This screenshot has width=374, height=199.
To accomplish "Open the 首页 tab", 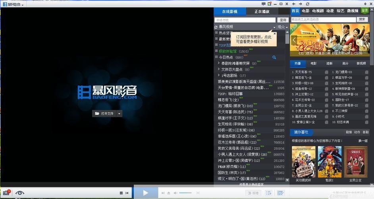I will click(x=295, y=11).
